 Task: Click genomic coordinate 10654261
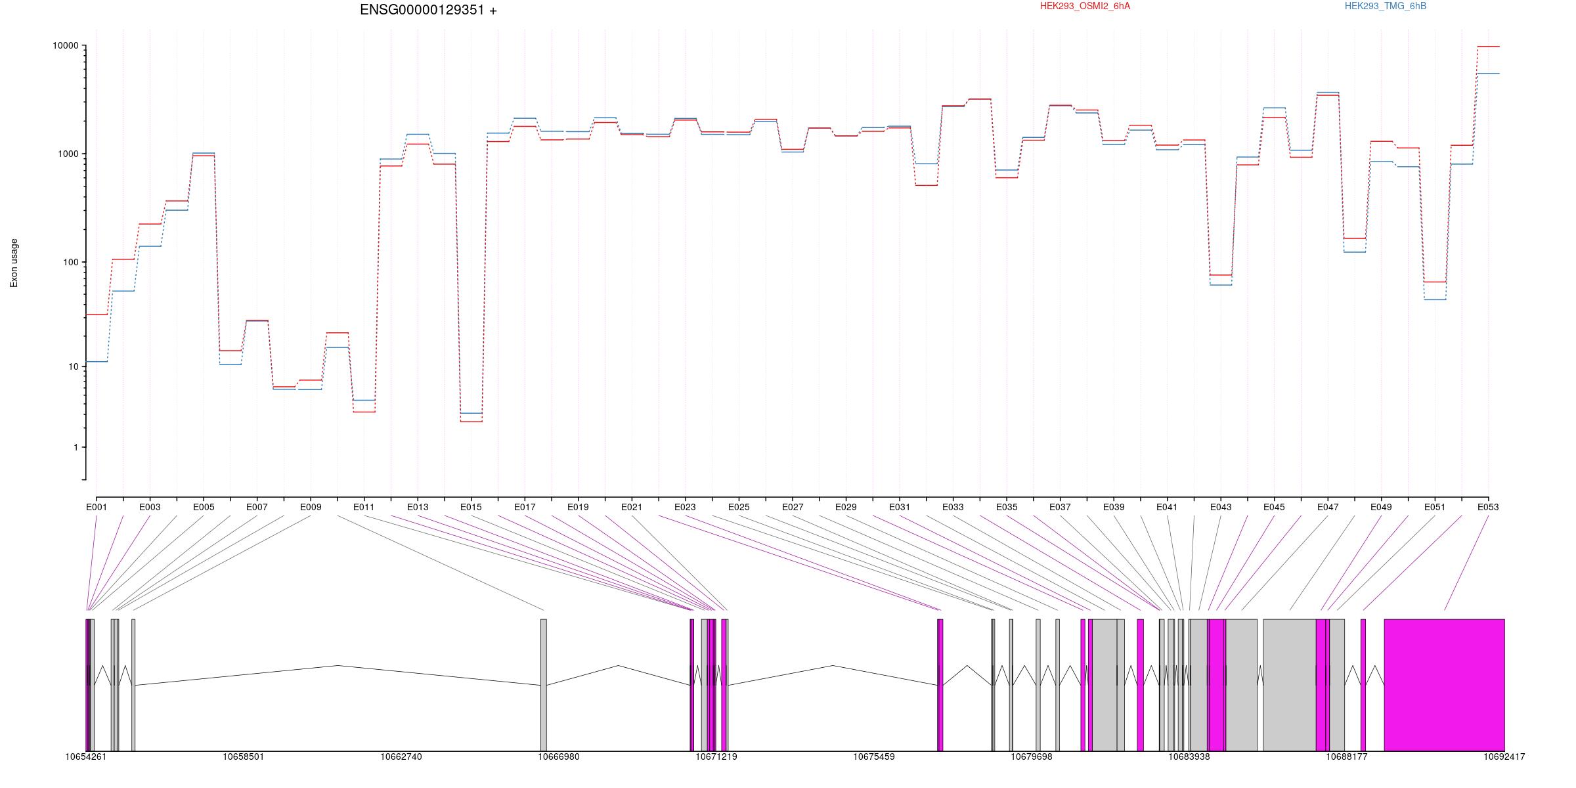(85, 757)
